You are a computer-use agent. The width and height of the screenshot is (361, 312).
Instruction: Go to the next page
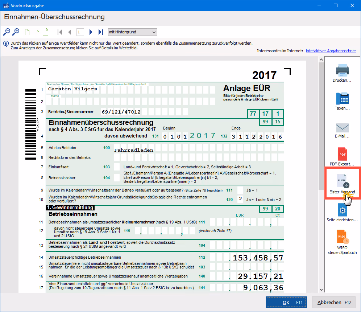point(91,32)
